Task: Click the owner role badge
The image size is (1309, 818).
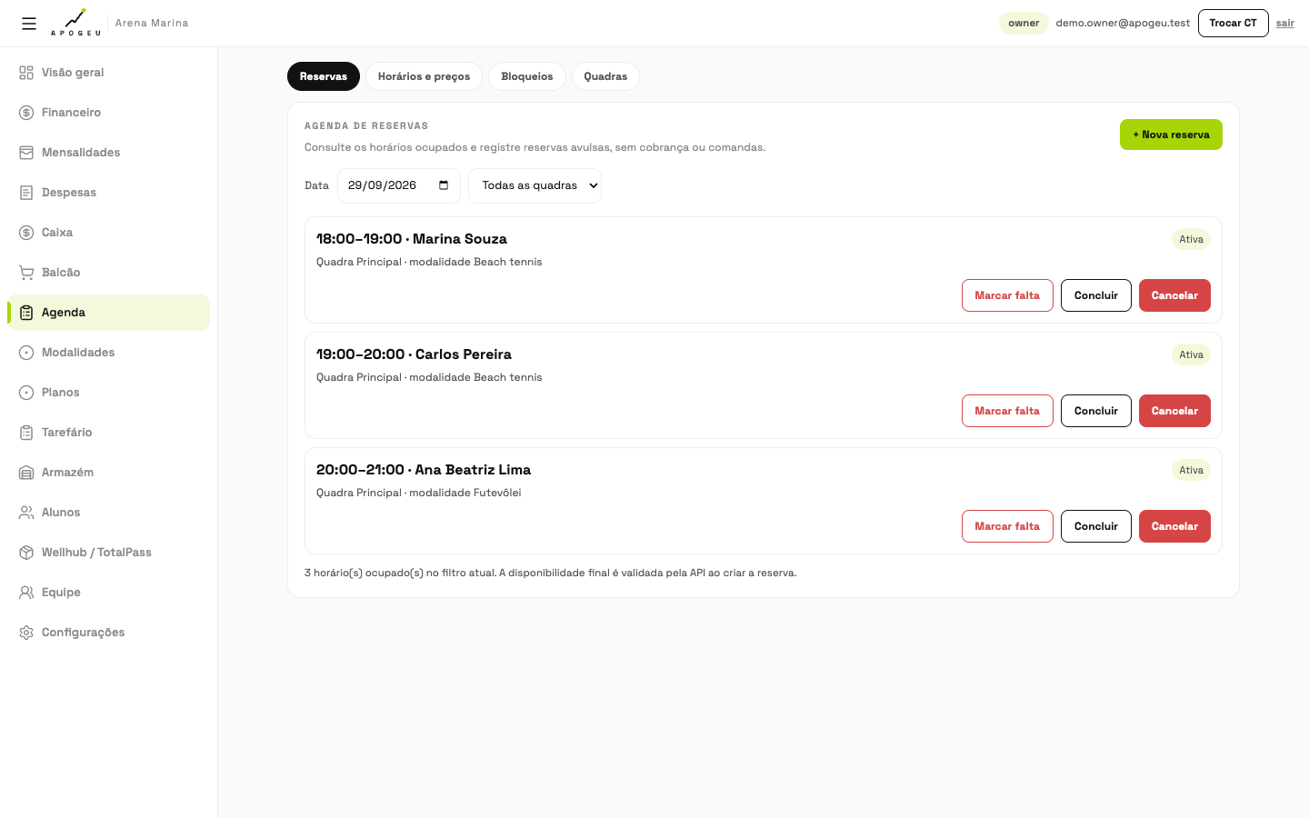Action: pyautogui.click(x=1024, y=24)
